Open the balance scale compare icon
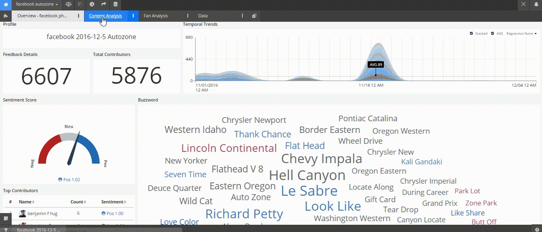Viewport: 542px width, 232px height. coord(68,4)
